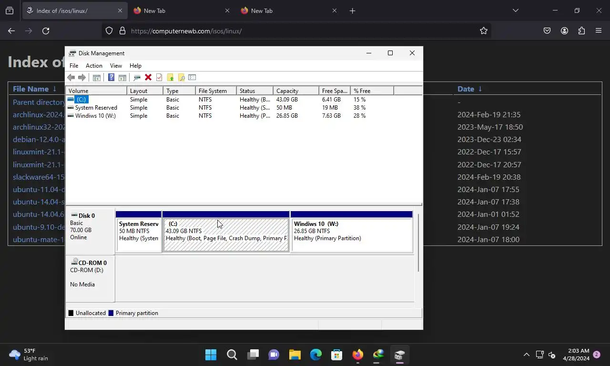Screen dimensions: 610x366
Task: Go back using Firefox back arrow
Action: pos(11,31)
